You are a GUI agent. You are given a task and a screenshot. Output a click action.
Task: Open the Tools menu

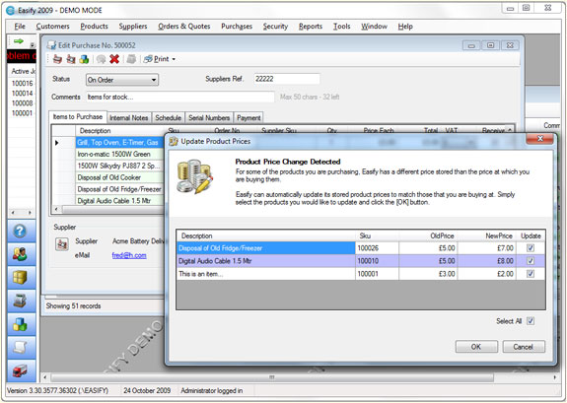[x=341, y=26]
